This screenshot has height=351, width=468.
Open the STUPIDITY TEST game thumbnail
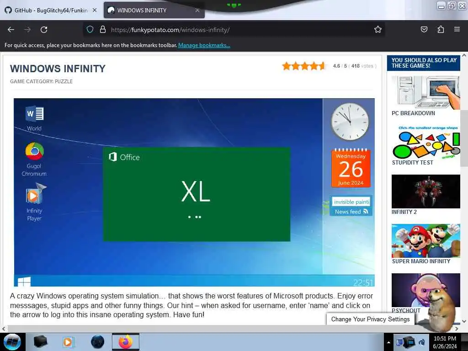click(426, 142)
